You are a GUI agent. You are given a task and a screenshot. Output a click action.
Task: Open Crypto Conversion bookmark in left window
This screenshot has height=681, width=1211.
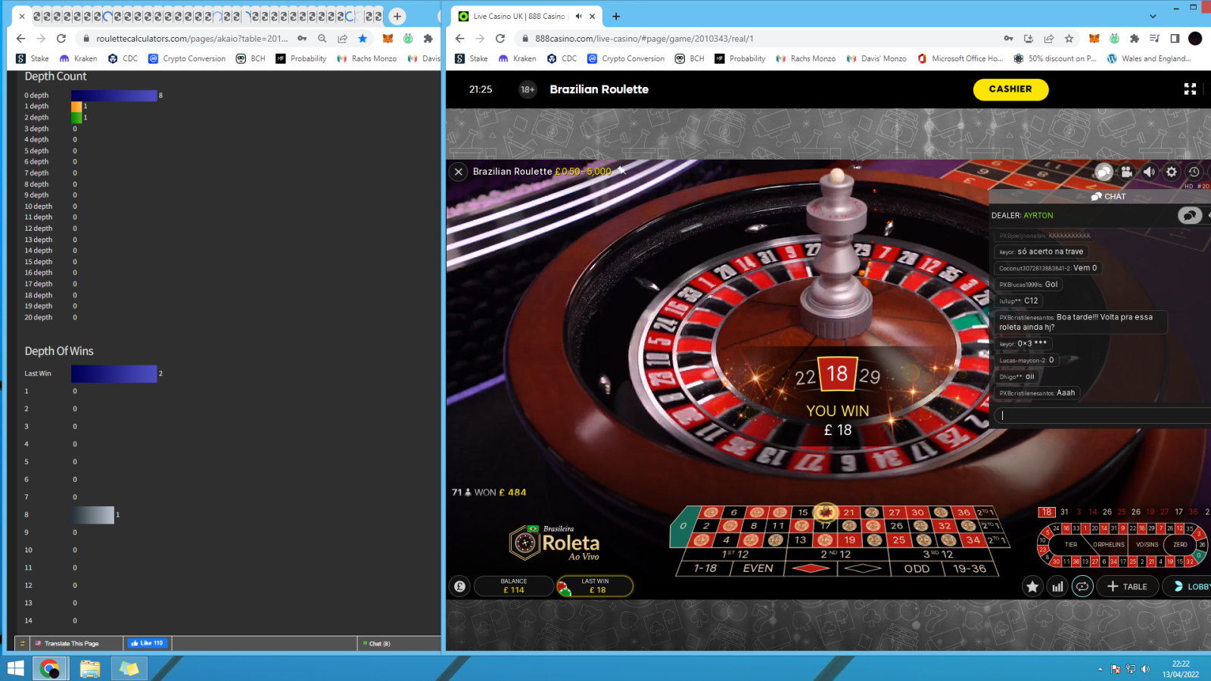click(187, 58)
